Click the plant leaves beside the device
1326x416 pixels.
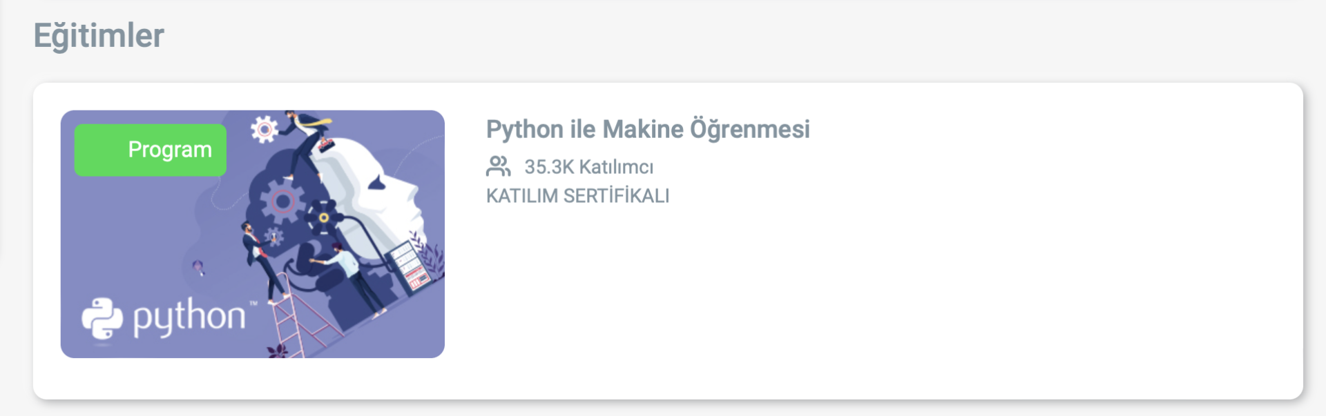[x=432, y=257]
